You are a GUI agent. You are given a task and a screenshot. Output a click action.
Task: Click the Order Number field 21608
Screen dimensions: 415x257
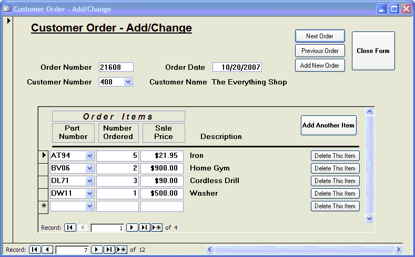(x=116, y=67)
